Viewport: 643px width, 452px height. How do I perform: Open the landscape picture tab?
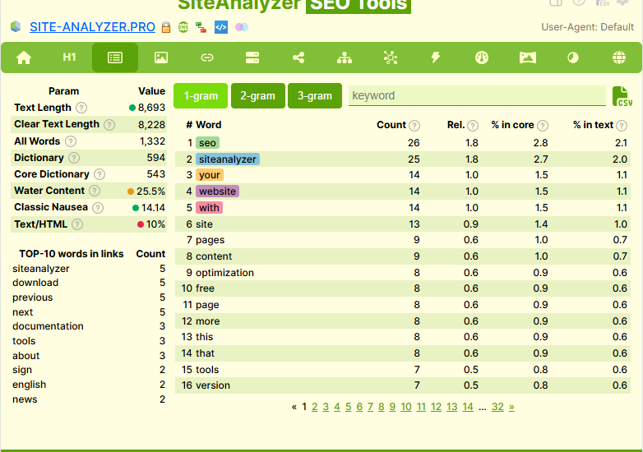pos(527,58)
